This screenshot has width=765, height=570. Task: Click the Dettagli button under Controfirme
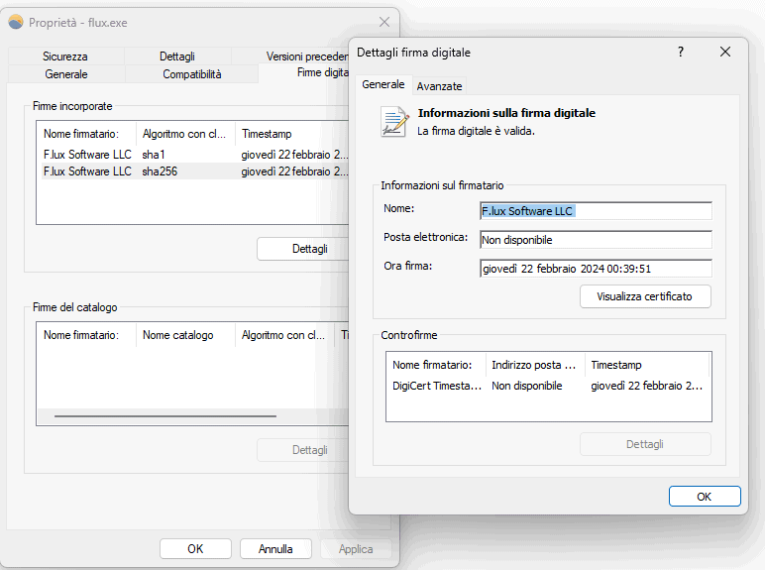pyautogui.click(x=645, y=444)
